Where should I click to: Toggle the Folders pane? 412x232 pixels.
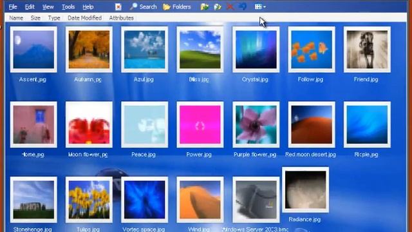(x=177, y=7)
